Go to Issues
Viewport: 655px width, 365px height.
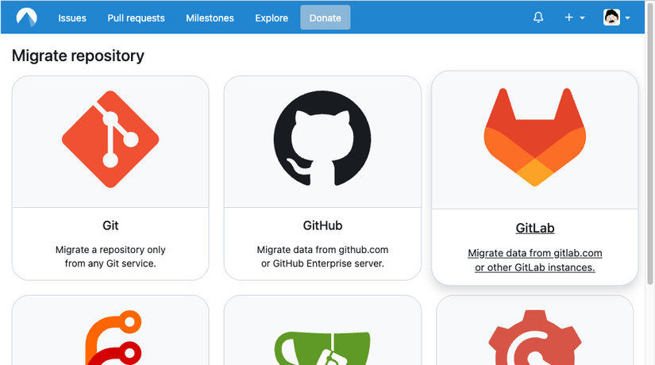click(71, 18)
